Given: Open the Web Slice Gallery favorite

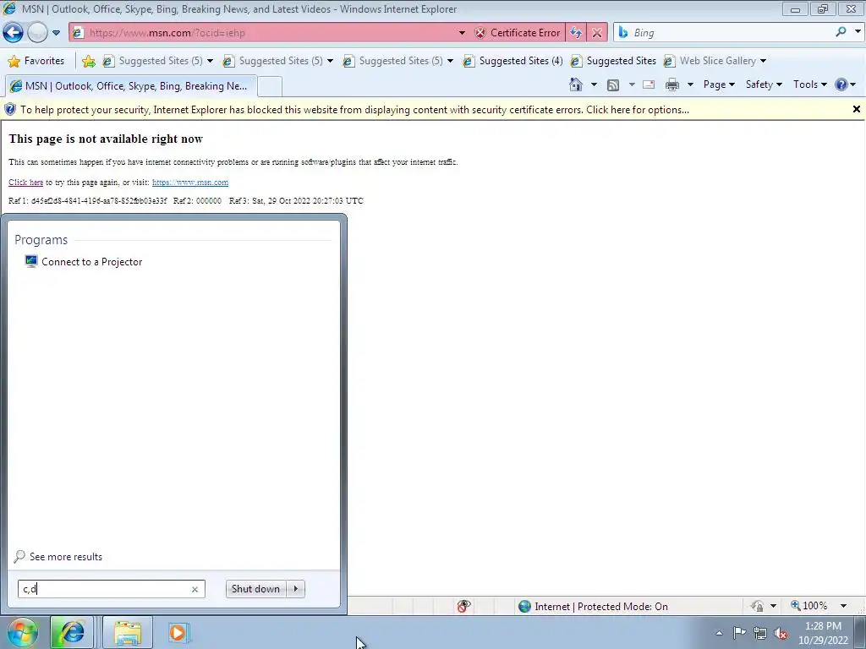Looking at the screenshot, I should 710,61.
